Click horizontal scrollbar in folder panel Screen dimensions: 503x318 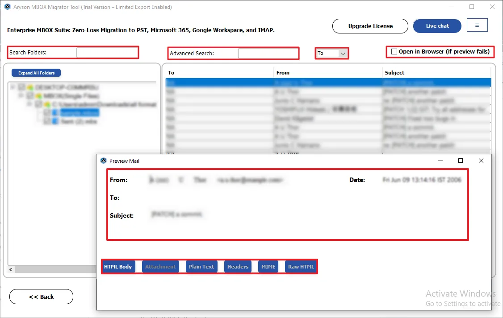(55, 270)
